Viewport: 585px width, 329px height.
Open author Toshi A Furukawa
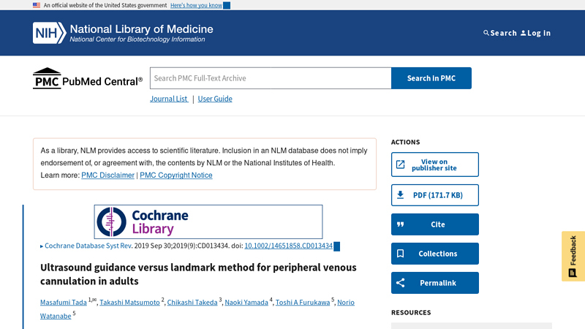point(303,303)
